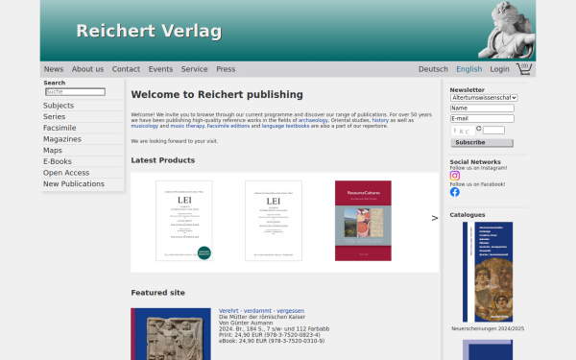Browse Subjects in the sidebar
This screenshot has height=360, width=576.
tap(59, 106)
